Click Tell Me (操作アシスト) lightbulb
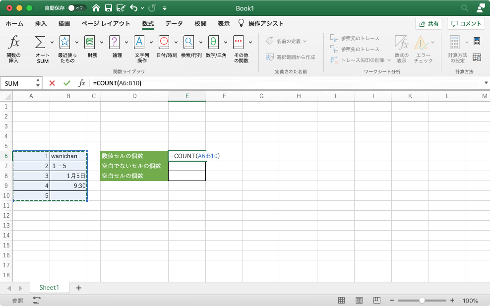The height and width of the screenshot is (306, 490). [x=241, y=23]
